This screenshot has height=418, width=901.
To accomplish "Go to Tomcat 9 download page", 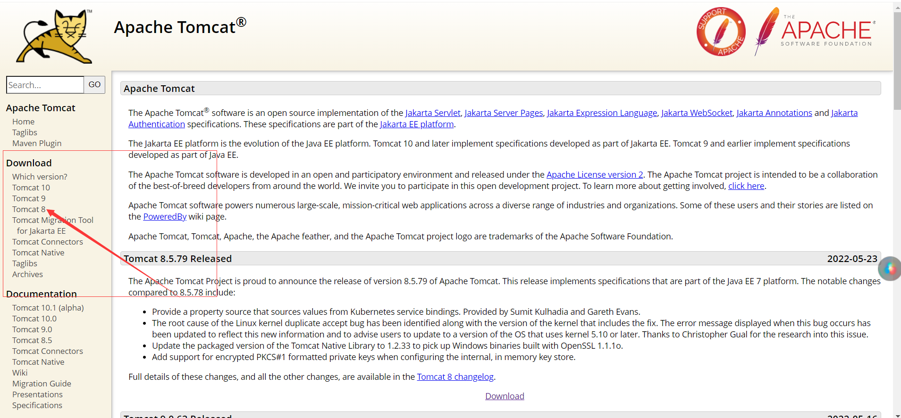I will pyautogui.click(x=29, y=198).
